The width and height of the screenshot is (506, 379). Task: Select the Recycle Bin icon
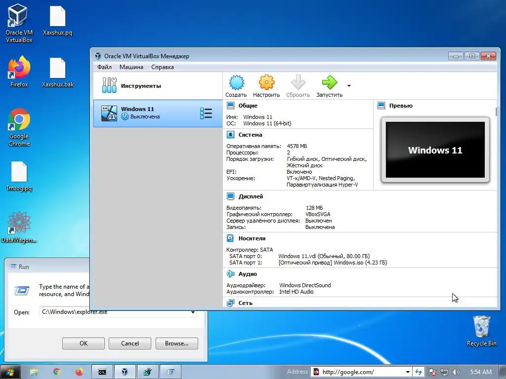(481, 331)
